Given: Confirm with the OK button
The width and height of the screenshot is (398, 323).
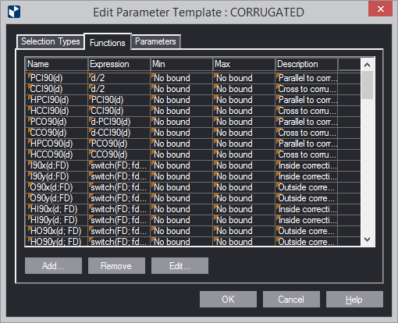Looking at the screenshot, I should pos(228,300).
